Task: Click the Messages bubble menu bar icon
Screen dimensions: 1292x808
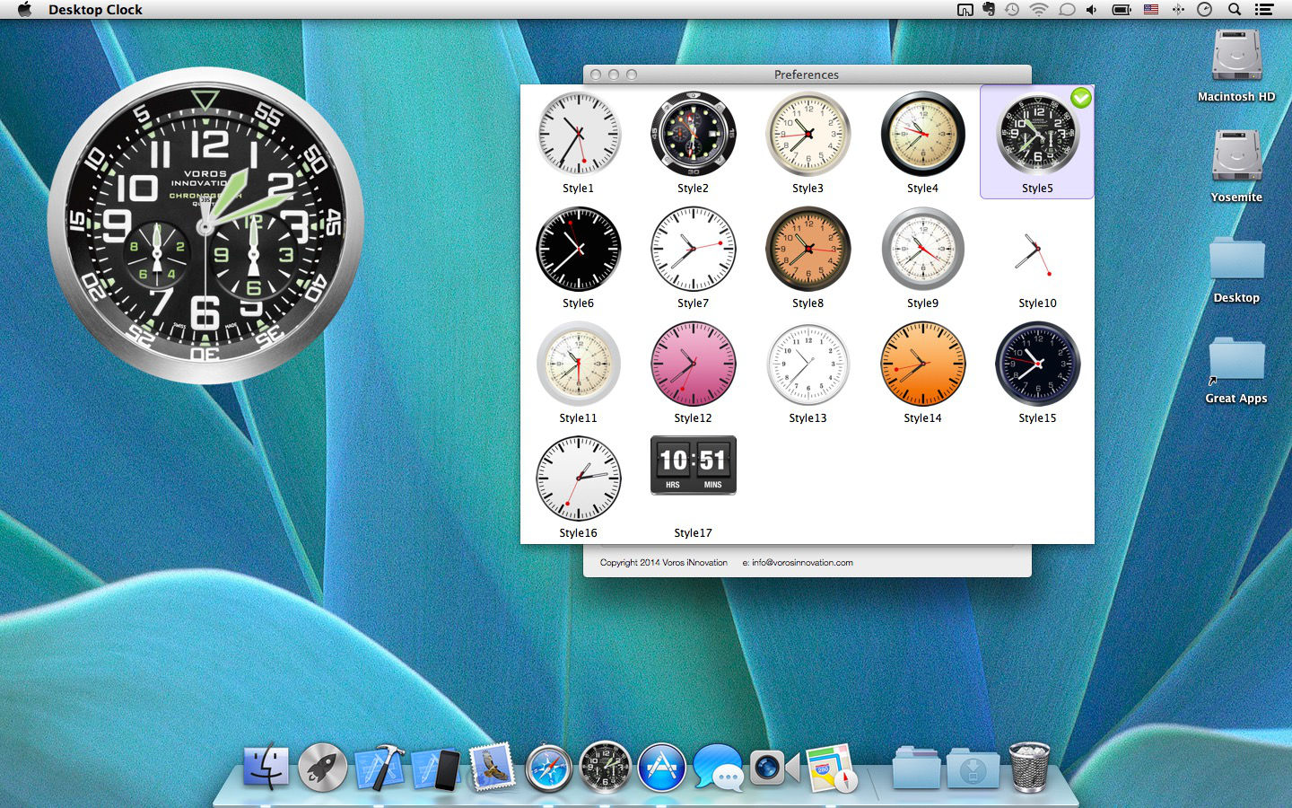Action: 1067,9
